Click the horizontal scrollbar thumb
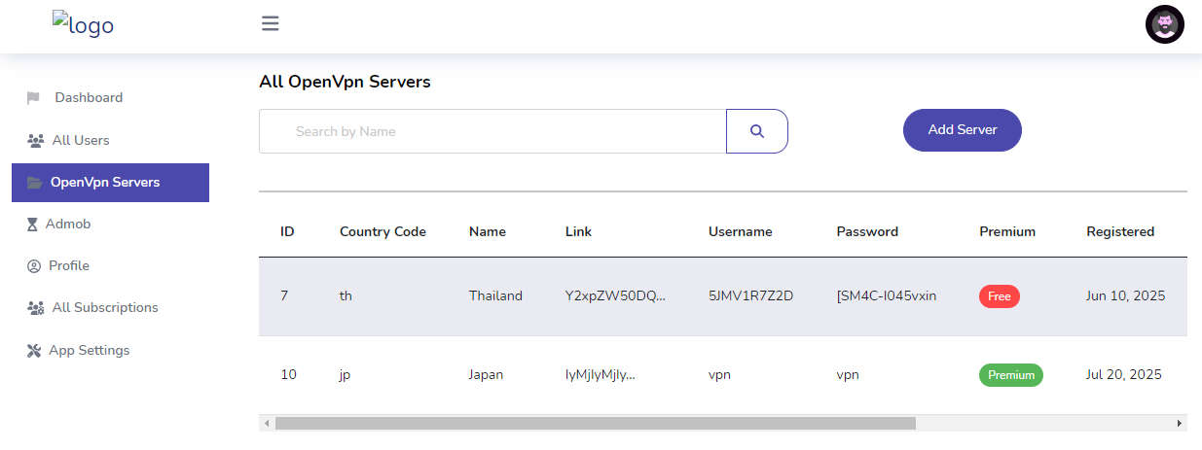The image size is (1202, 450). 595,424
